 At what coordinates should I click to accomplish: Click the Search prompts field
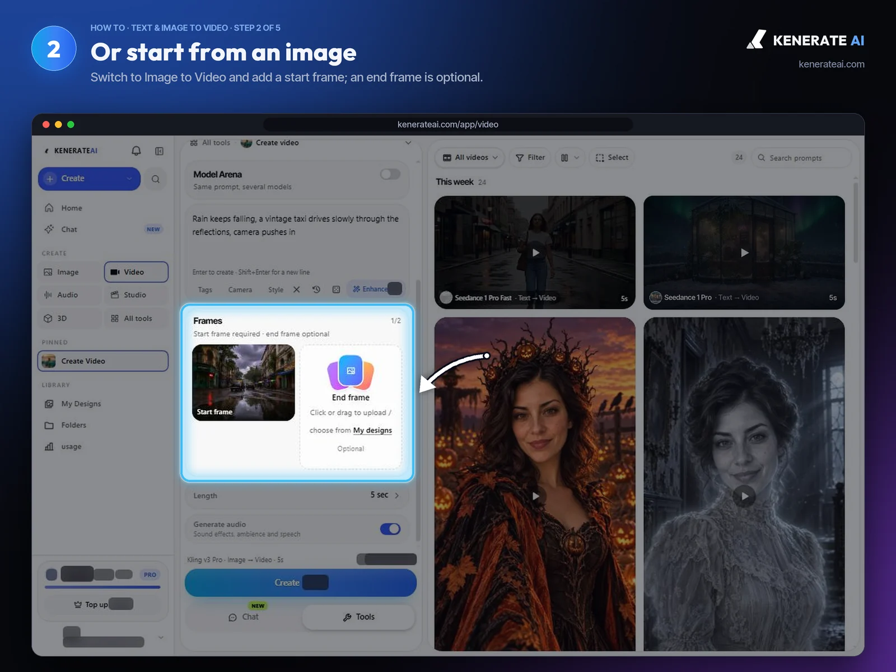(801, 158)
